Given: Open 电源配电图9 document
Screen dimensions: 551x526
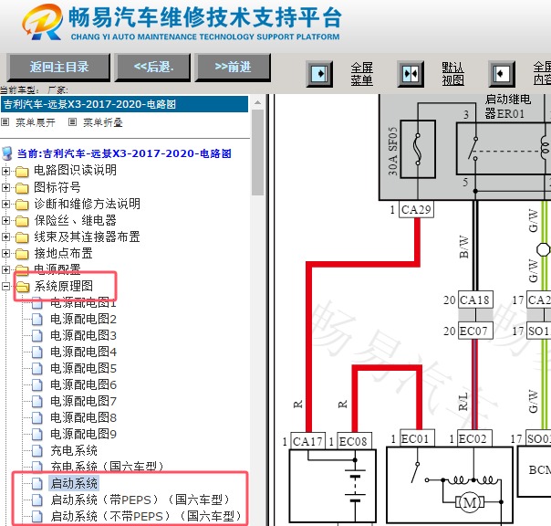Looking at the screenshot, I should (83, 434).
